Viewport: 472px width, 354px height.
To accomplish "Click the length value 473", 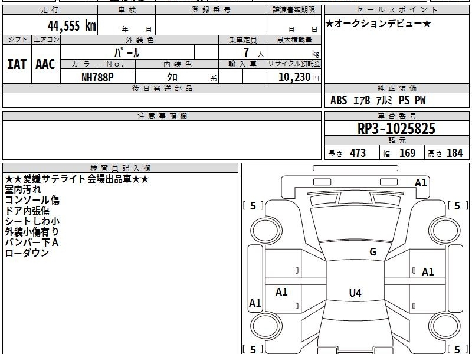I will coord(358,153).
